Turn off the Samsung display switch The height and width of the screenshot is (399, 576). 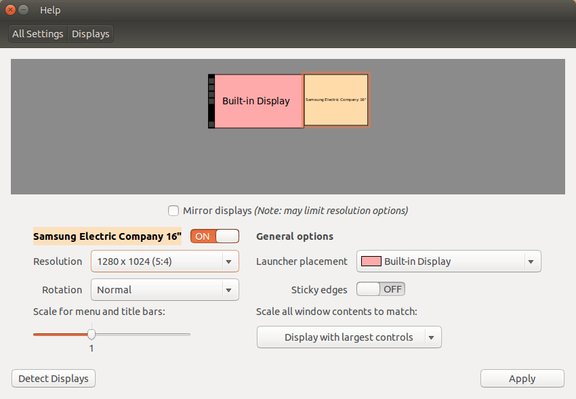click(215, 236)
